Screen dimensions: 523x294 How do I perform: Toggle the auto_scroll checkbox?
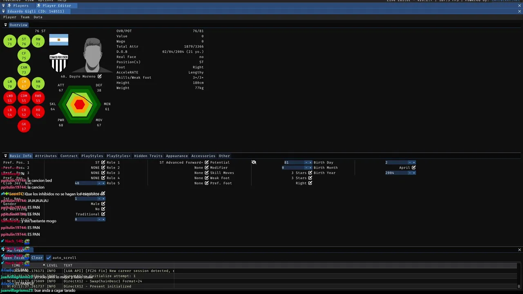[49, 258]
